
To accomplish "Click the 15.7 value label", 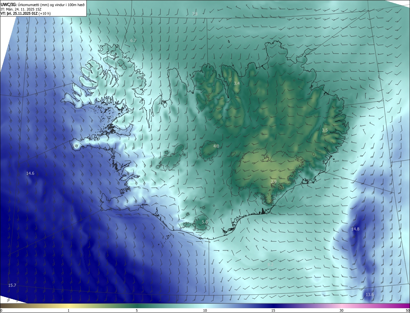I will [x=12, y=285].
